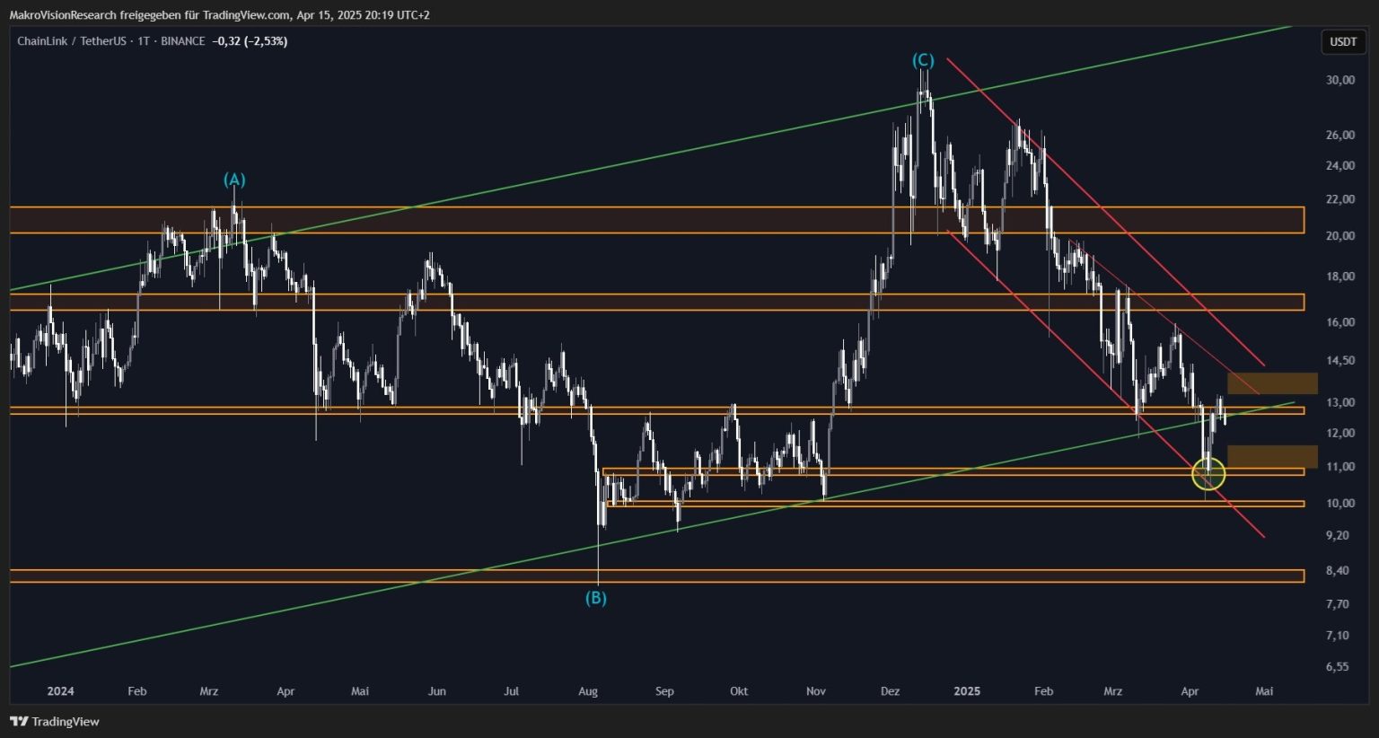Screen dimensions: 1379x738
Task: Select the 1T interval label
Action: (144, 41)
